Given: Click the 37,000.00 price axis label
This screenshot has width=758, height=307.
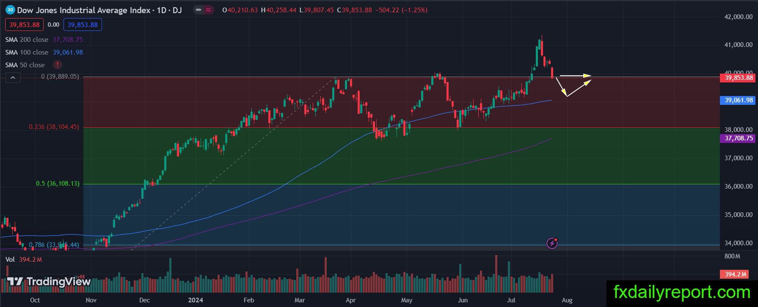Looking at the screenshot, I should pos(739,158).
